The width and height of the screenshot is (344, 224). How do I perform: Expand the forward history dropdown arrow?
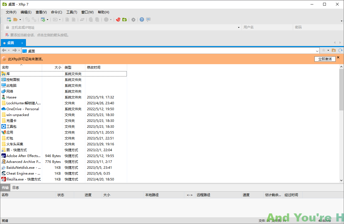[x=19, y=50]
